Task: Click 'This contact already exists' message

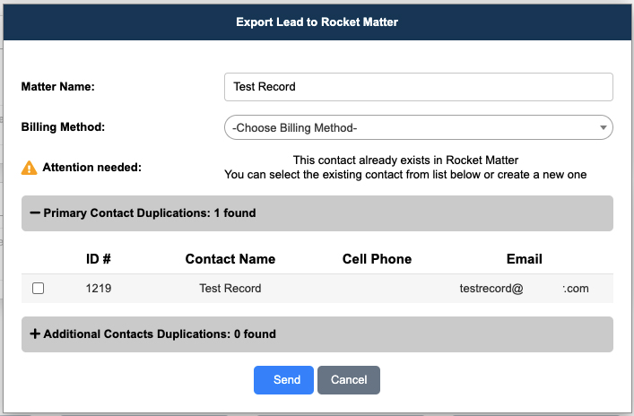Action: (x=405, y=160)
